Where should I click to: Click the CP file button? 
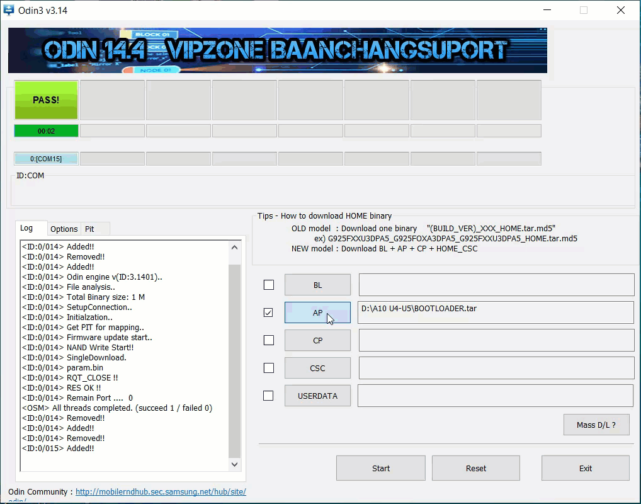click(x=317, y=340)
